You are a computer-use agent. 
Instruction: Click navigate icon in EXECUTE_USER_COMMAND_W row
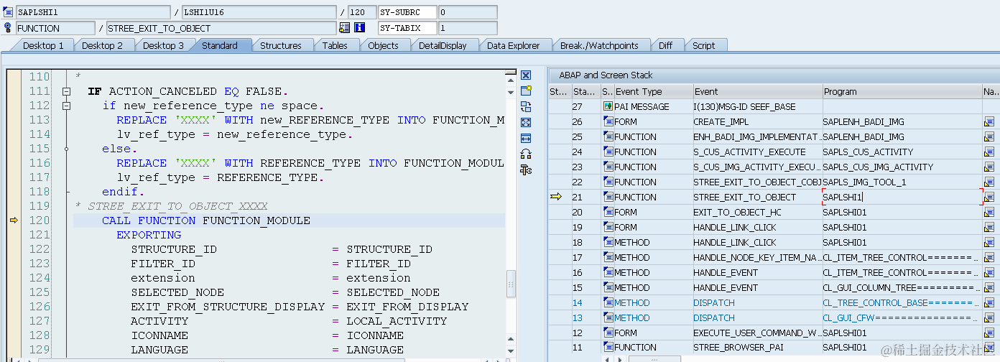click(989, 333)
